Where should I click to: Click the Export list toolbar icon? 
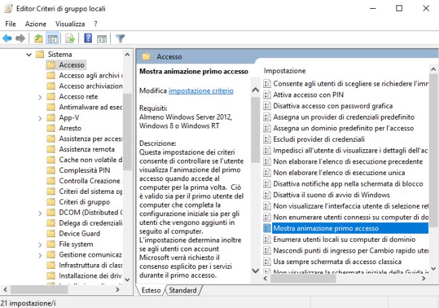click(x=70, y=38)
